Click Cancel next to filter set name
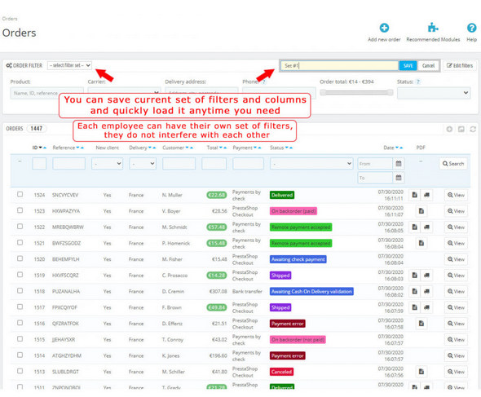The width and height of the screenshot is (481, 397). [x=428, y=66]
